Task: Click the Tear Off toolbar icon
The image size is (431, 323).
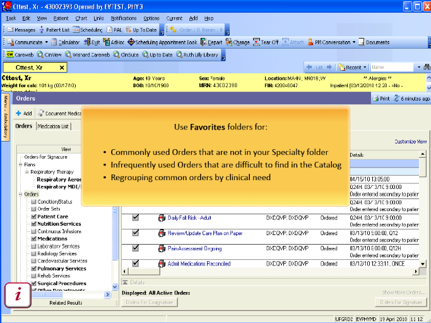Action: coord(266,42)
